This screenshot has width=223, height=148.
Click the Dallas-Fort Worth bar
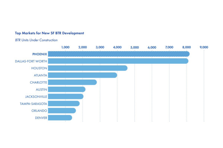coord(118,61)
